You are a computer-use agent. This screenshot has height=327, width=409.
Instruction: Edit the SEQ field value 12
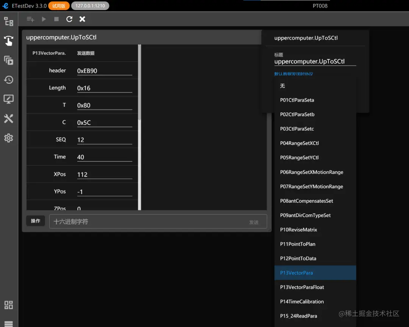tap(105, 140)
